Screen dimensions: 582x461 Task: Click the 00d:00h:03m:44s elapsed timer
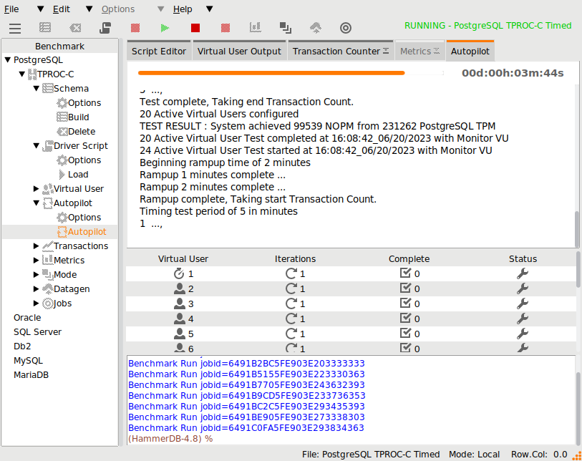tap(513, 73)
